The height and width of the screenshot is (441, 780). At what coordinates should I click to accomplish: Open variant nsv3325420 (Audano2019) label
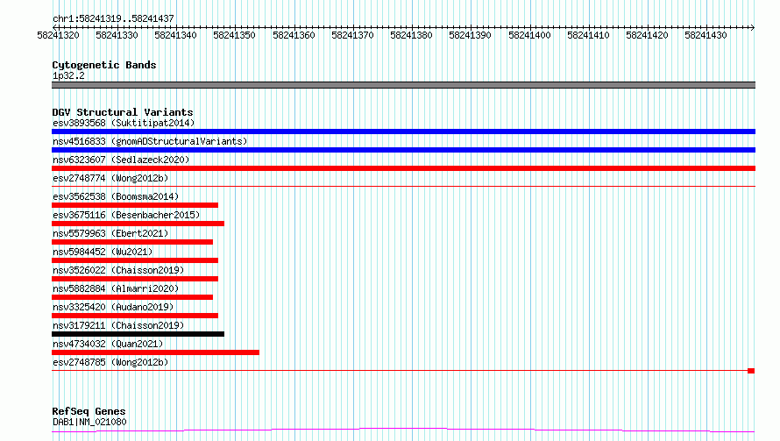click(x=113, y=307)
